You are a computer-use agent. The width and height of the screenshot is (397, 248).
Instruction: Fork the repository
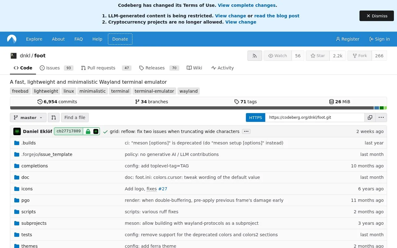click(x=359, y=56)
